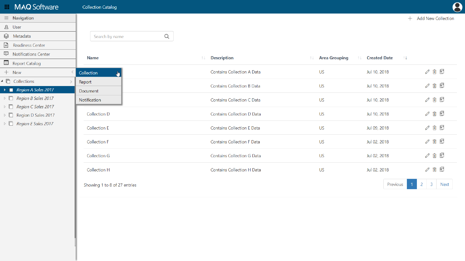
Task: Open the app launcher grid icon
Action: point(7,7)
